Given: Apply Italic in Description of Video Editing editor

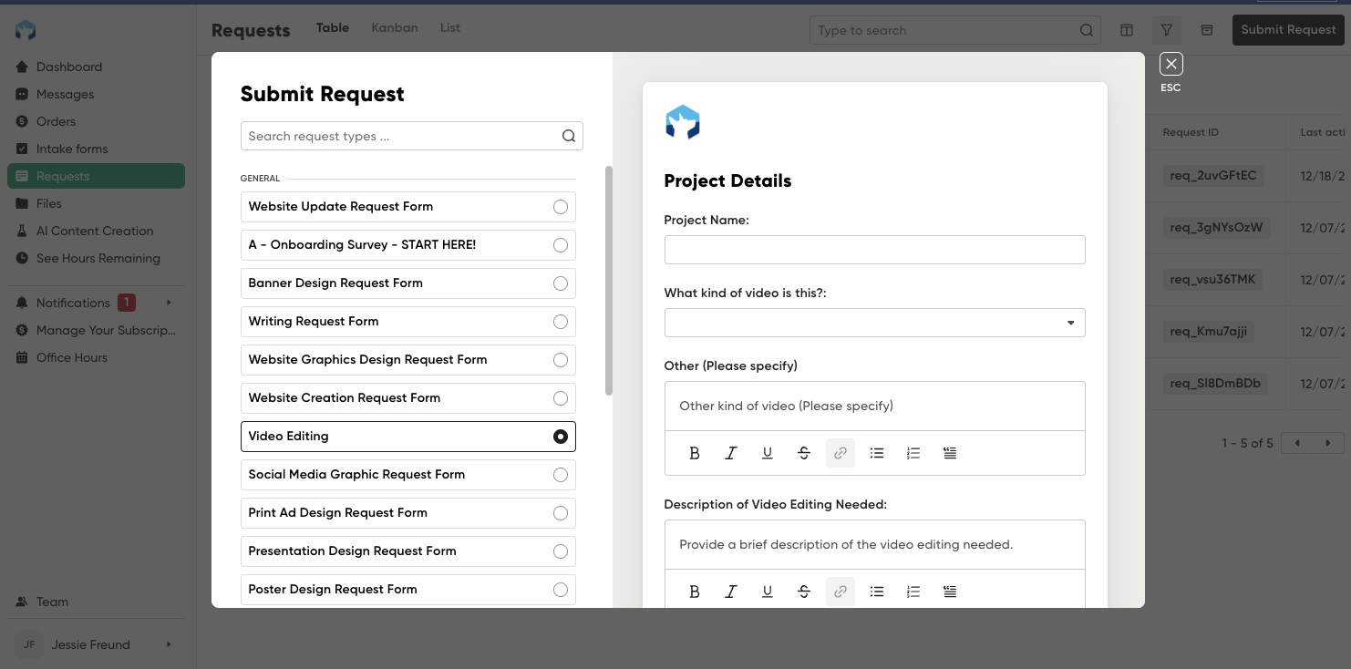Looking at the screenshot, I should [x=731, y=592].
